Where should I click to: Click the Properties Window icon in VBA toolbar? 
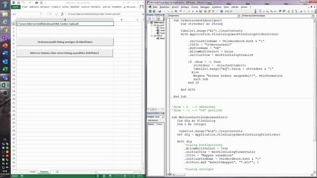tap(209, 11)
